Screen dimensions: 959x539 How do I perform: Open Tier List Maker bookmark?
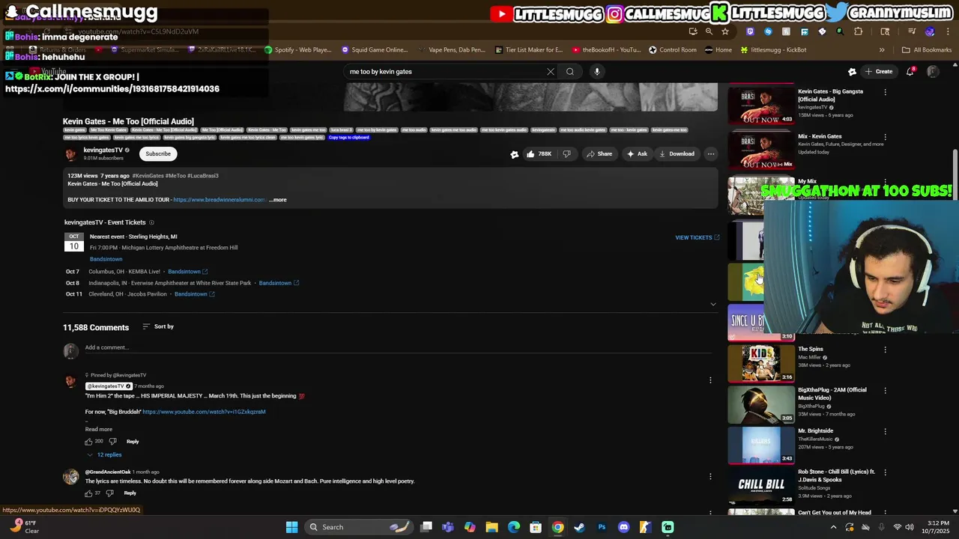pyautogui.click(x=529, y=50)
